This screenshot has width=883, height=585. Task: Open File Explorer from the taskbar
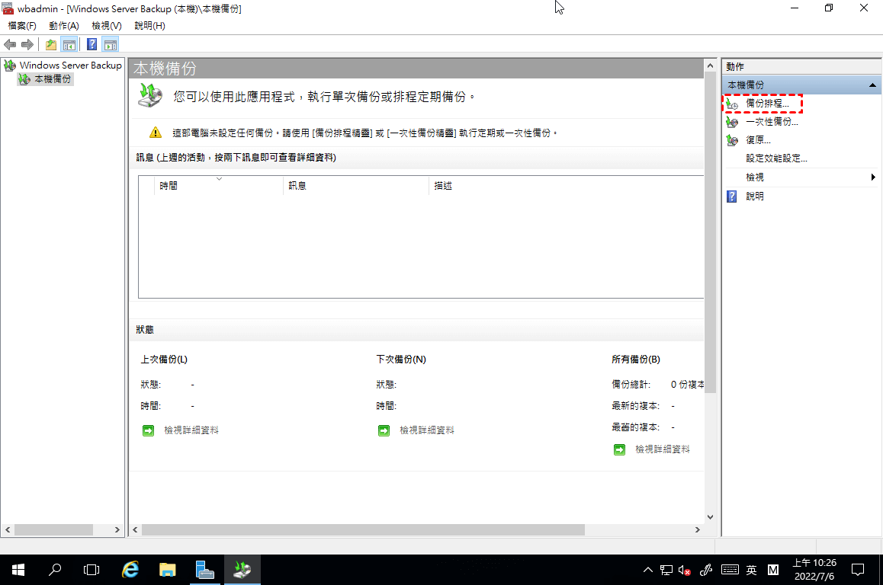[x=167, y=570]
